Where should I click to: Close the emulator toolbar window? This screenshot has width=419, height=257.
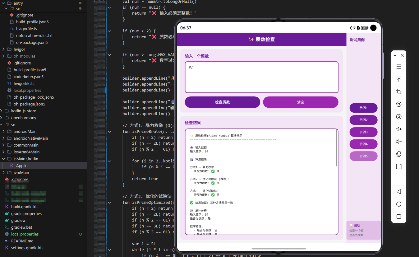tap(402, 55)
